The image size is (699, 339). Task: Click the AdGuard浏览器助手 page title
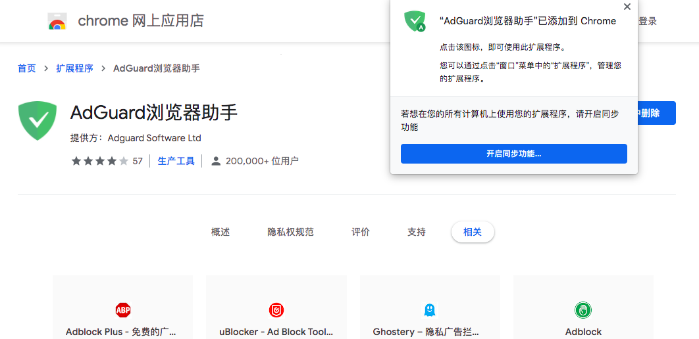[154, 113]
